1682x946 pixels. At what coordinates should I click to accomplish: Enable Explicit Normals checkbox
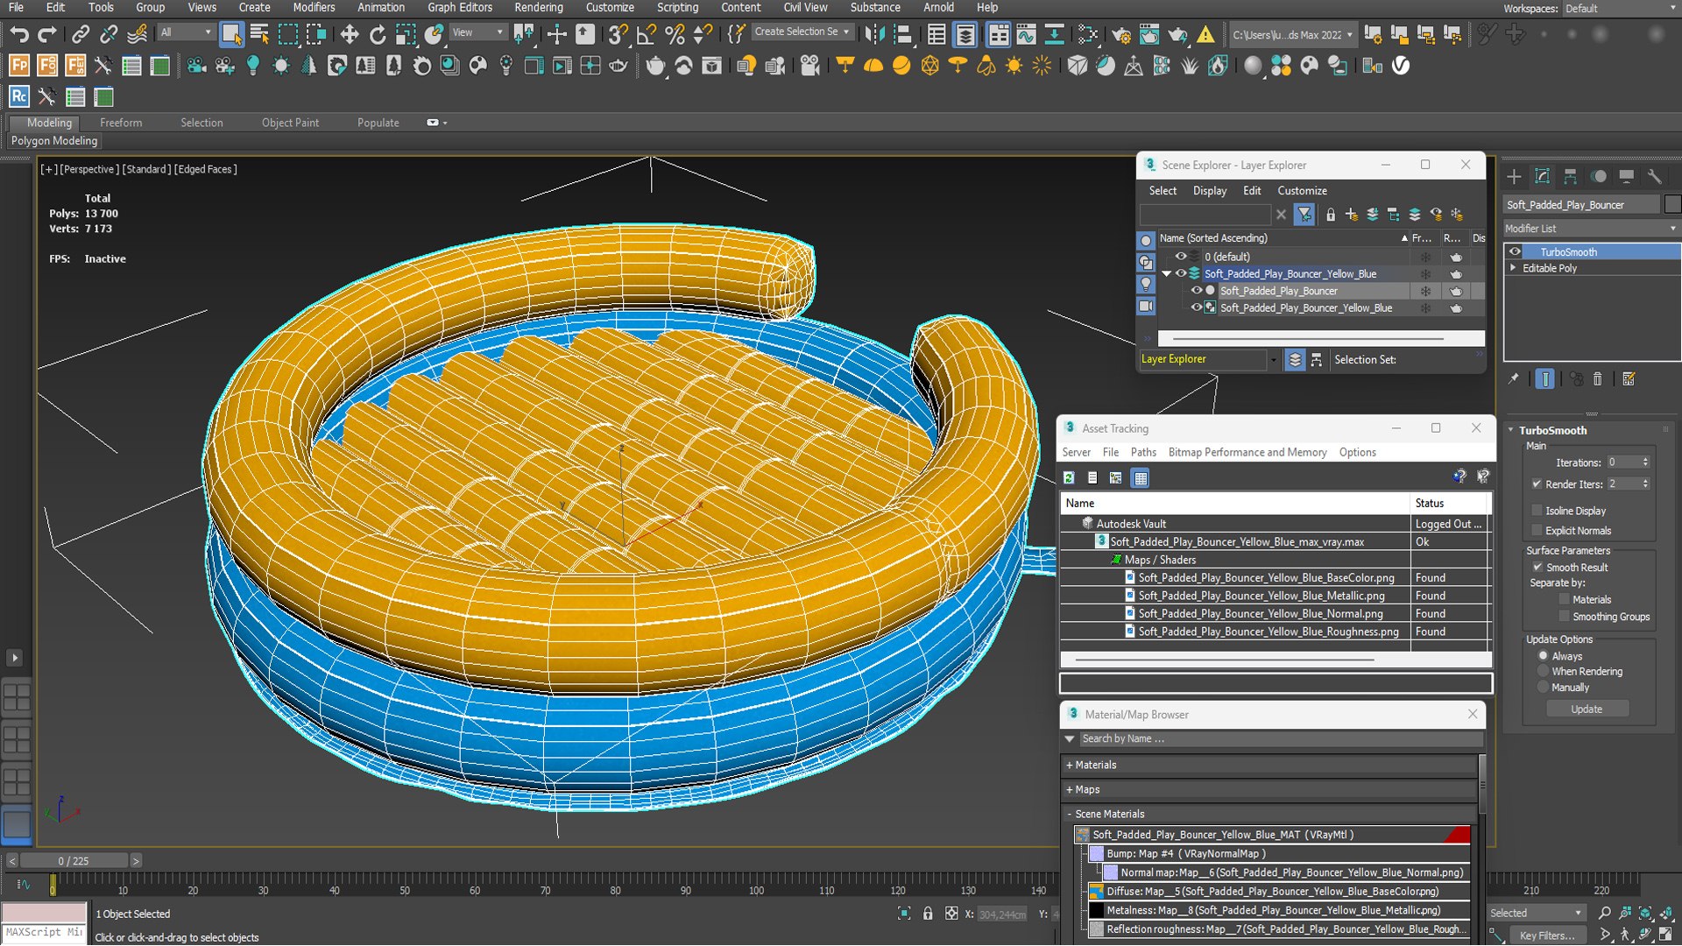point(1537,530)
